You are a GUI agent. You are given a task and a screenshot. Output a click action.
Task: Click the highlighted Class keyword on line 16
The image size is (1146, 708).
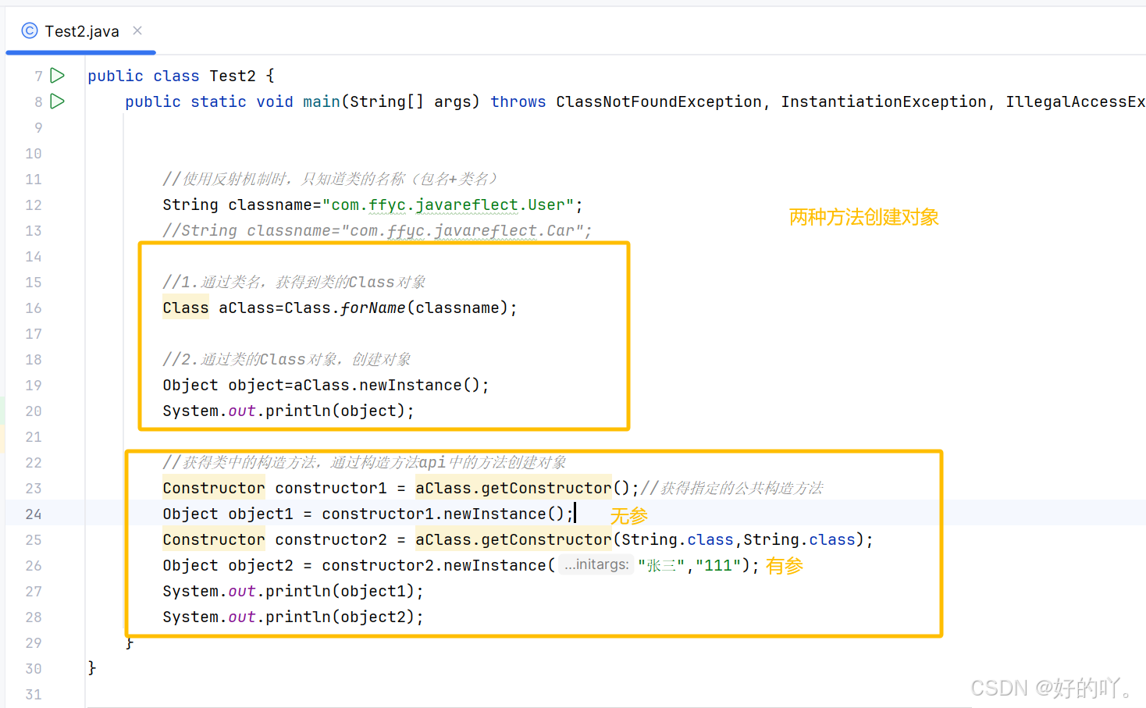click(x=186, y=308)
